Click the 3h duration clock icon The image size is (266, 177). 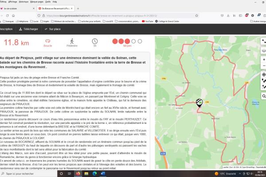pyautogui.click(x=94, y=40)
